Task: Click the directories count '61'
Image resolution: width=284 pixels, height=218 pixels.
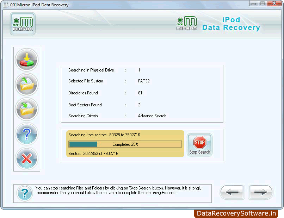Action: [x=140, y=93]
